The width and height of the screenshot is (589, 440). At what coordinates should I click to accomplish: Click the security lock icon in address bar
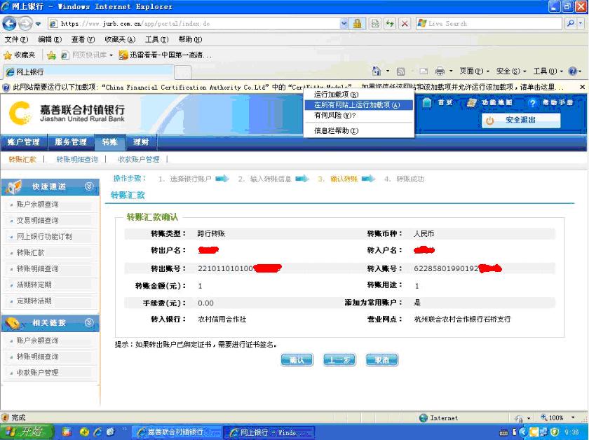coord(358,23)
